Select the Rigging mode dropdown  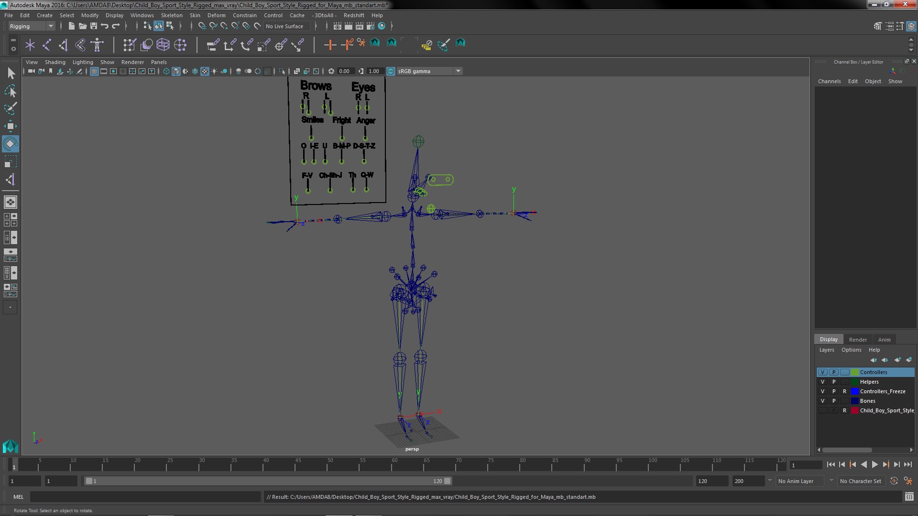click(30, 26)
